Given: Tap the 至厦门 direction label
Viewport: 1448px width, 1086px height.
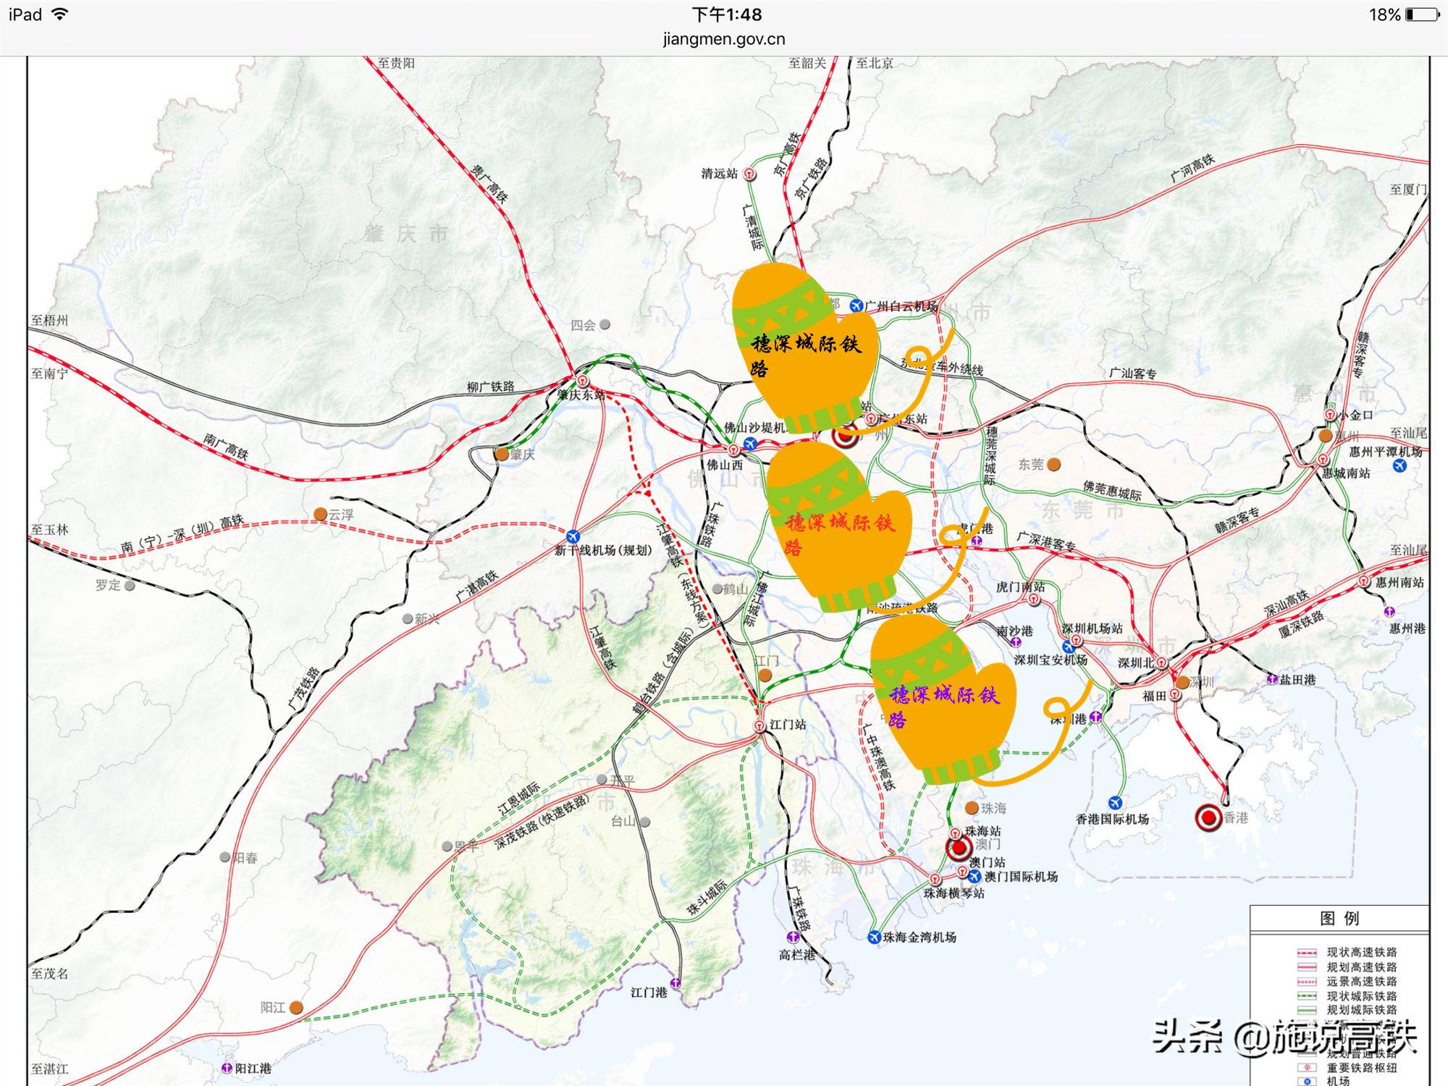Looking at the screenshot, I should tap(1408, 190).
